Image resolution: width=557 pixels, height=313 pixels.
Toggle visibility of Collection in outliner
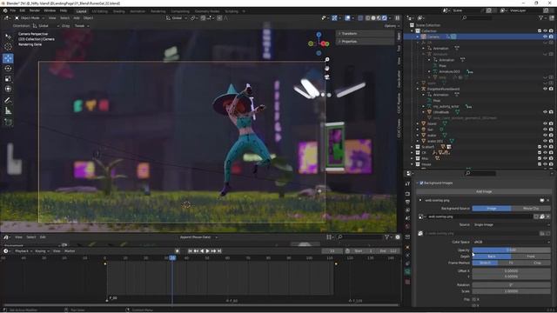click(x=545, y=31)
